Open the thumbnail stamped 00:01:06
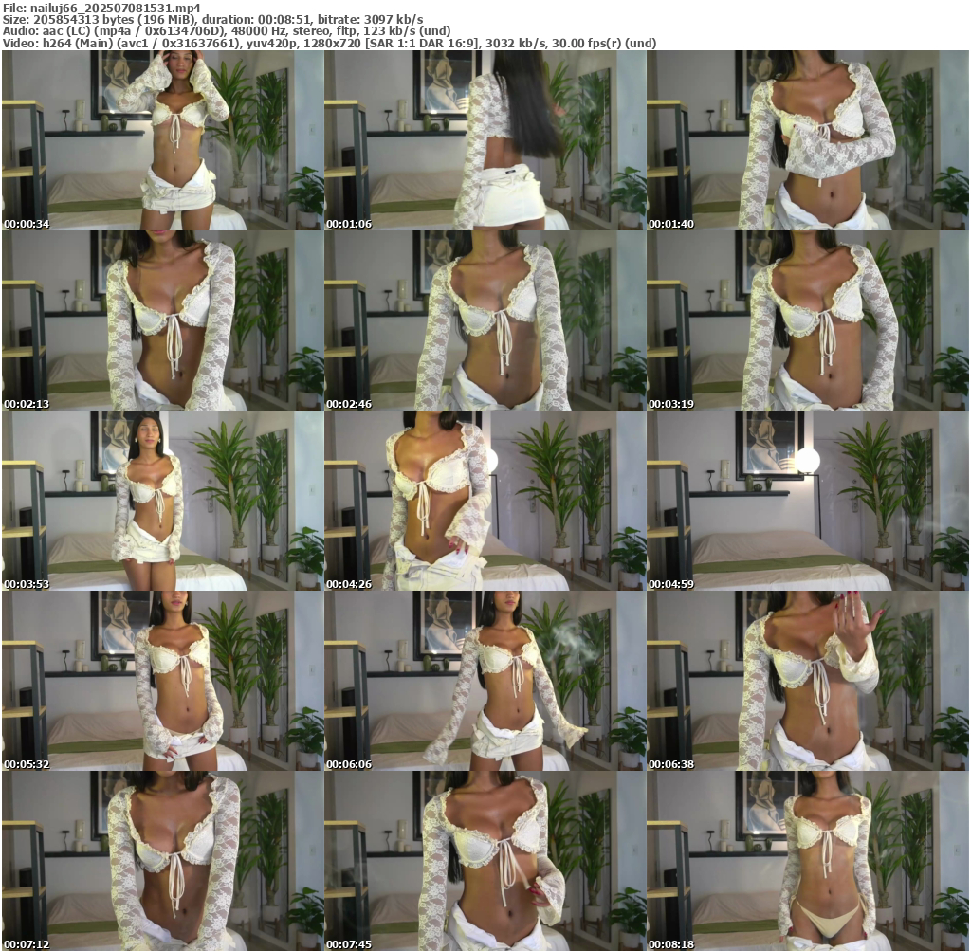 pos(485,140)
